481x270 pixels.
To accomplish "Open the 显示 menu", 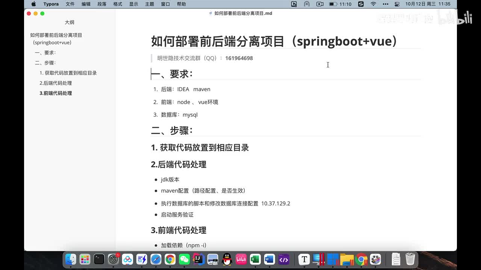I will (133, 4).
